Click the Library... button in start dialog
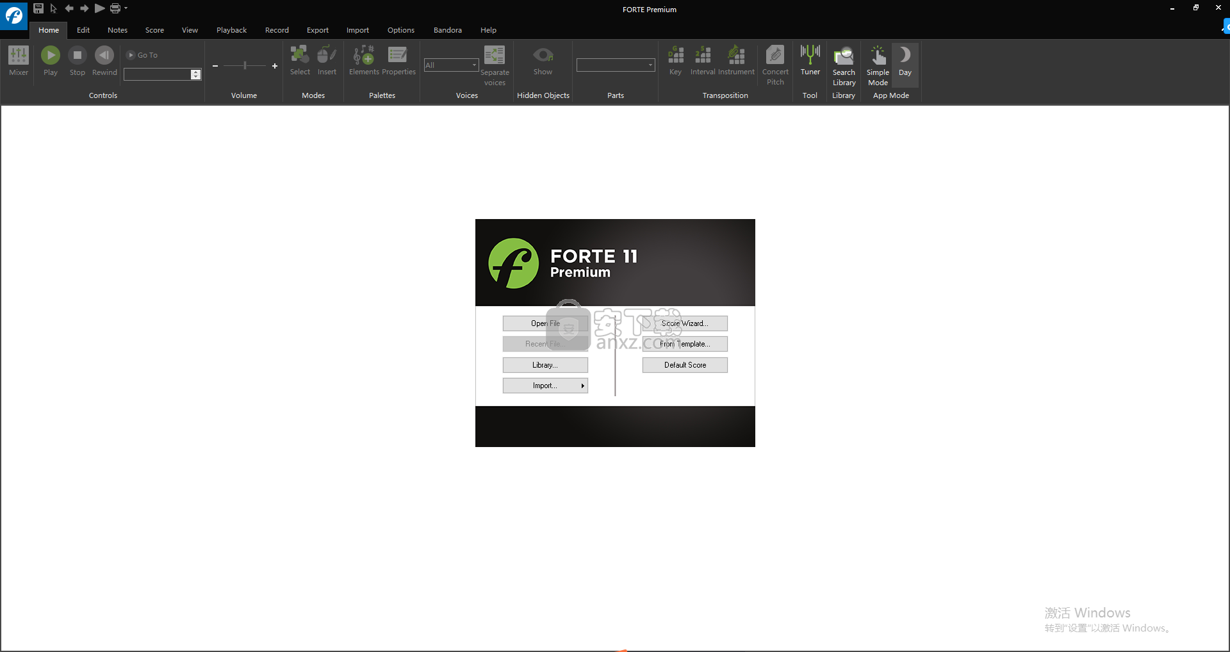Image resolution: width=1230 pixels, height=652 pixels. (x=545, y=365)
